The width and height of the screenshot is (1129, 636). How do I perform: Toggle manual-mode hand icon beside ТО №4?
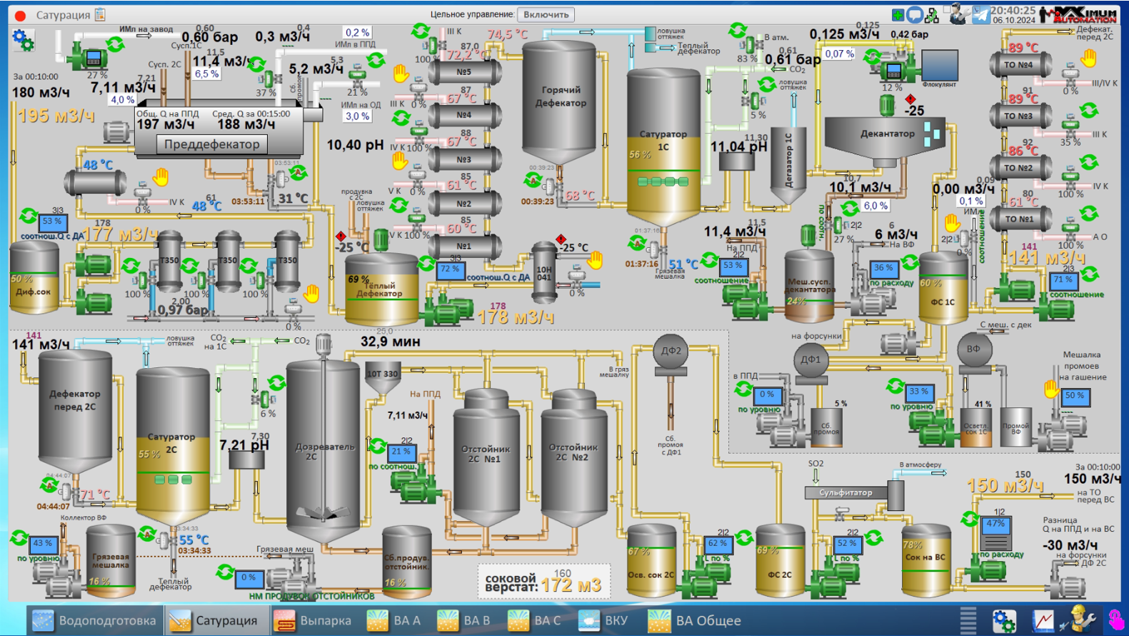[1088, 59]
